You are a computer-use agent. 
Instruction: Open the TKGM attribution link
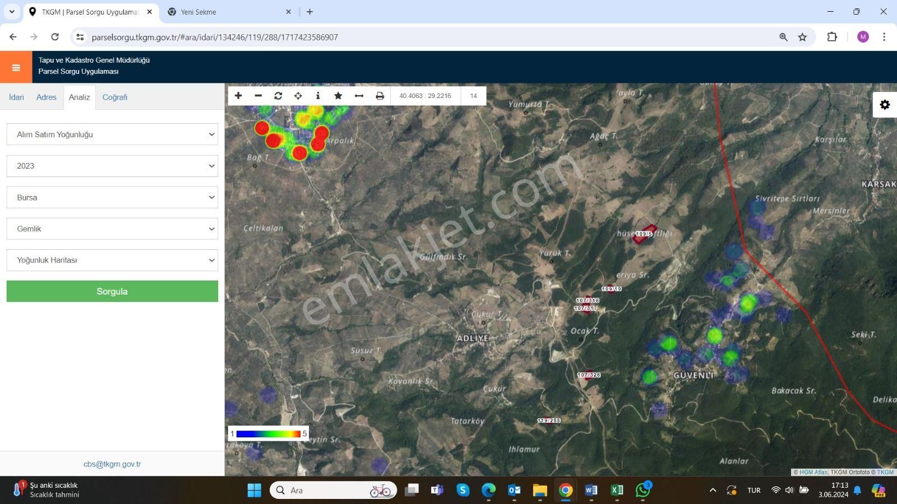(885, 472)
